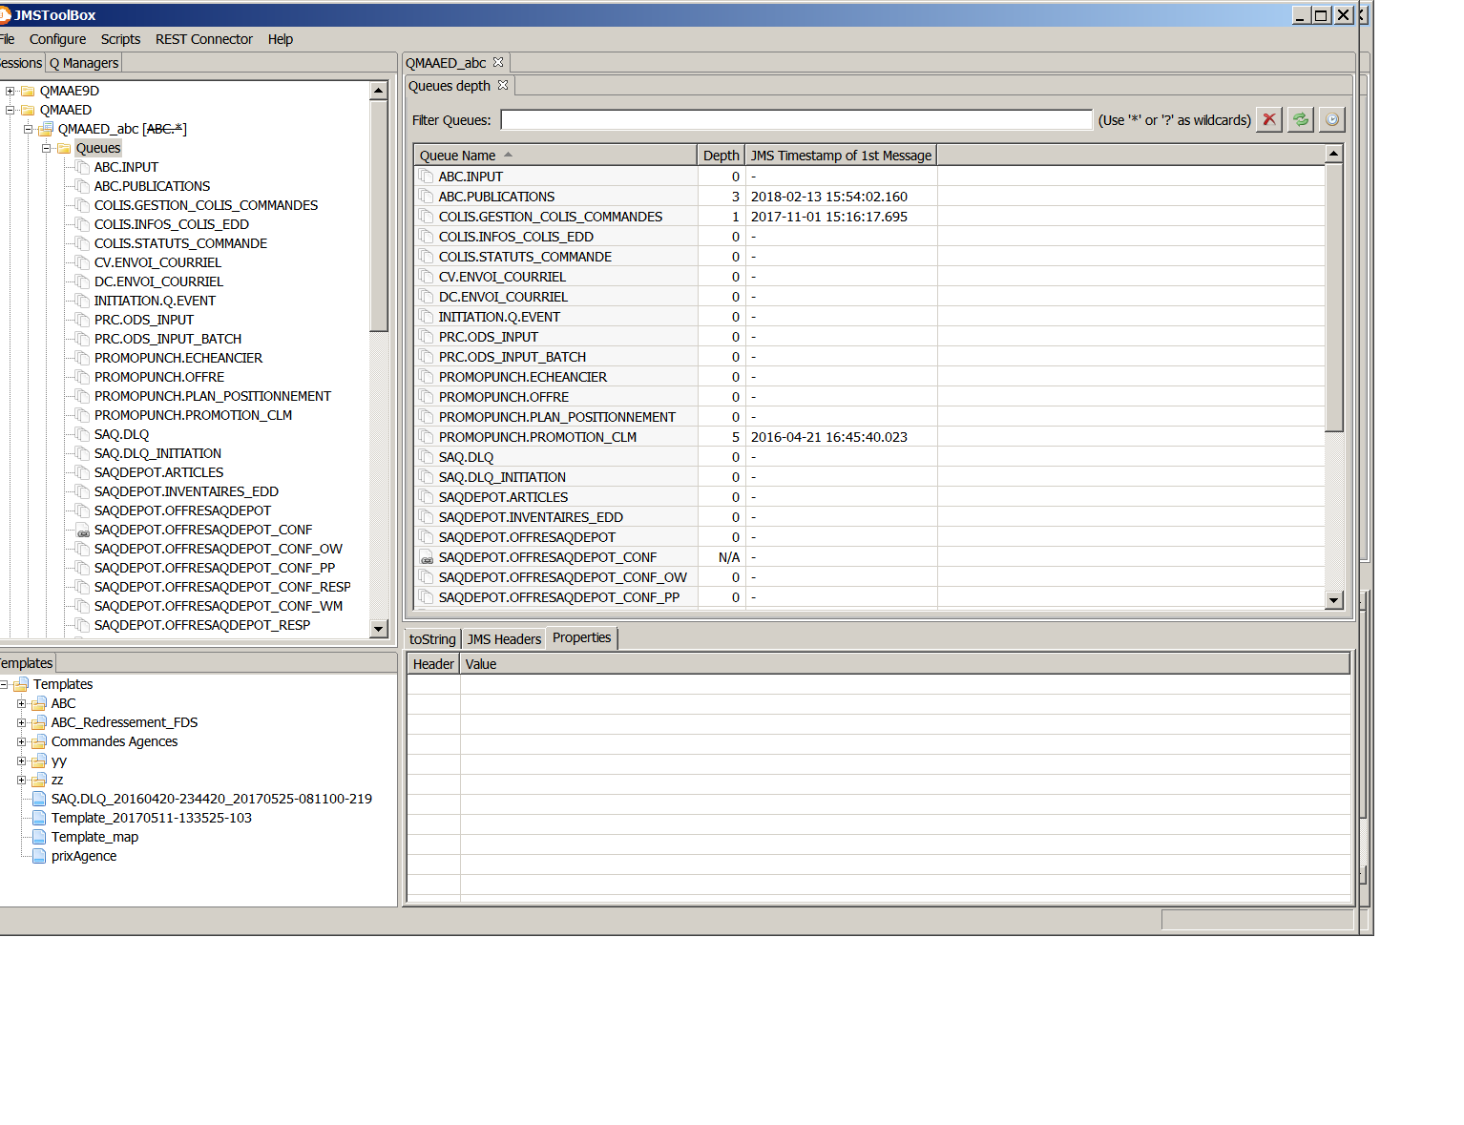The width and height of the screenshot is (1464, 1125).
Task: Click the SAQ.DLQ_20160420 template file icon
Action: 39,799
